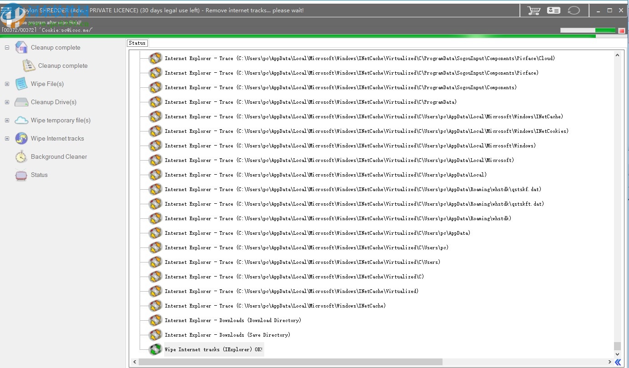The image size is (629, 368).
Task: Click the icon beside Downloads (Download Directory)
Action: 156,320
